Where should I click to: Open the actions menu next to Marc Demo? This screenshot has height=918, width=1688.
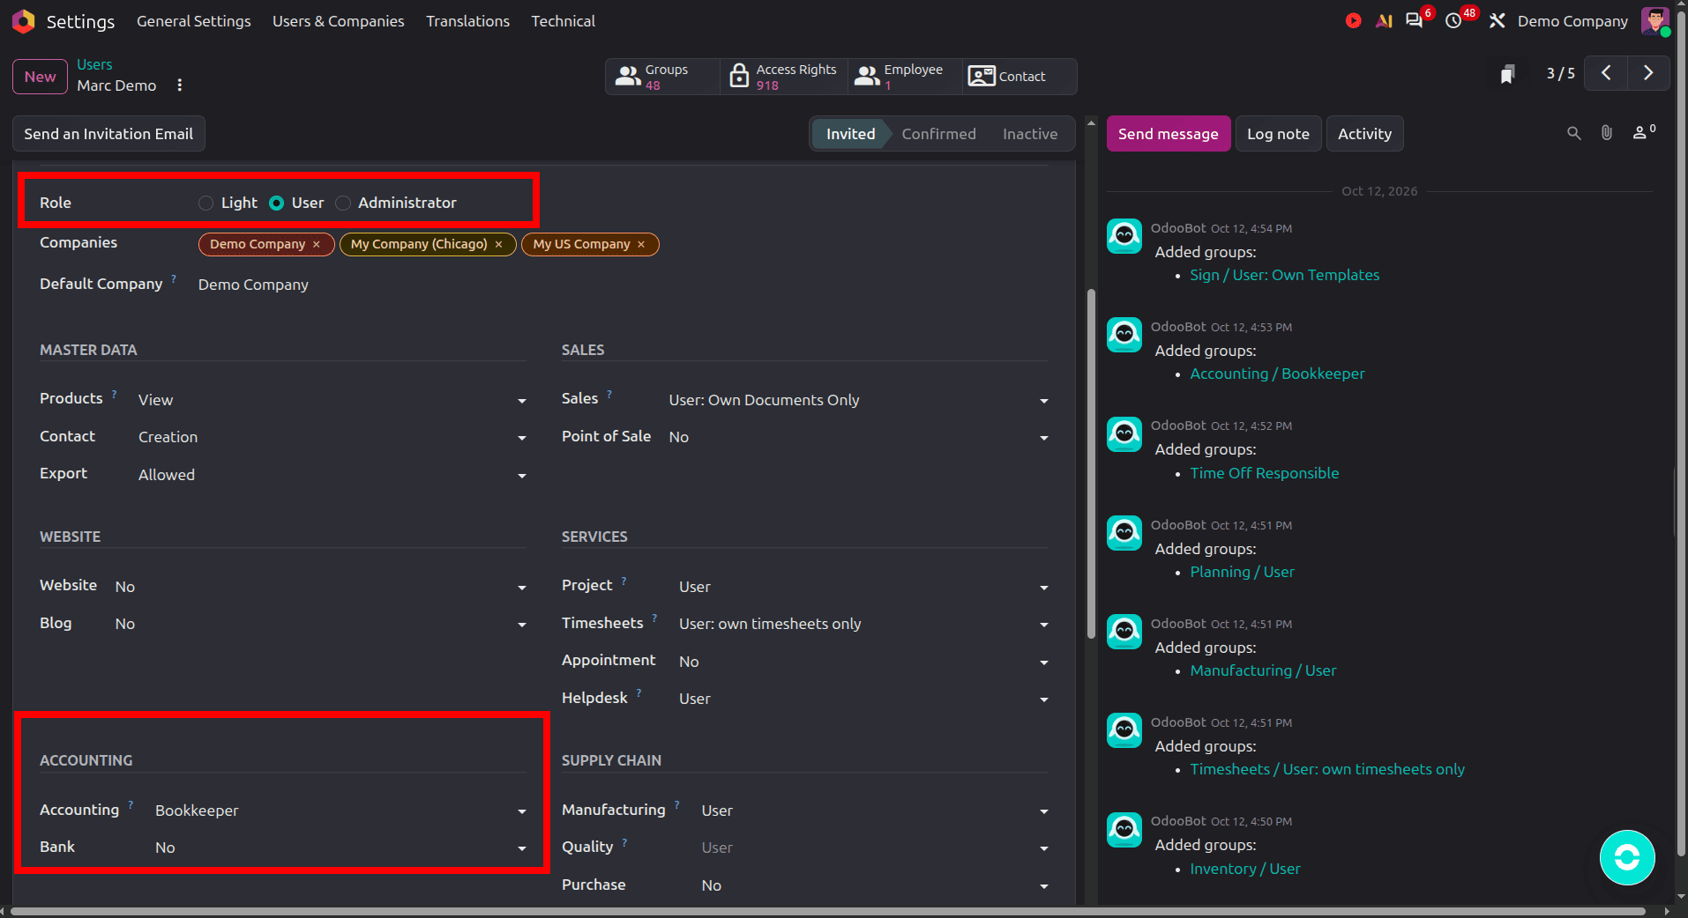click(180, 85)
